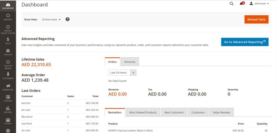Click the test test order row
Viewport: 277px width, 133px height.
(60, 103)
